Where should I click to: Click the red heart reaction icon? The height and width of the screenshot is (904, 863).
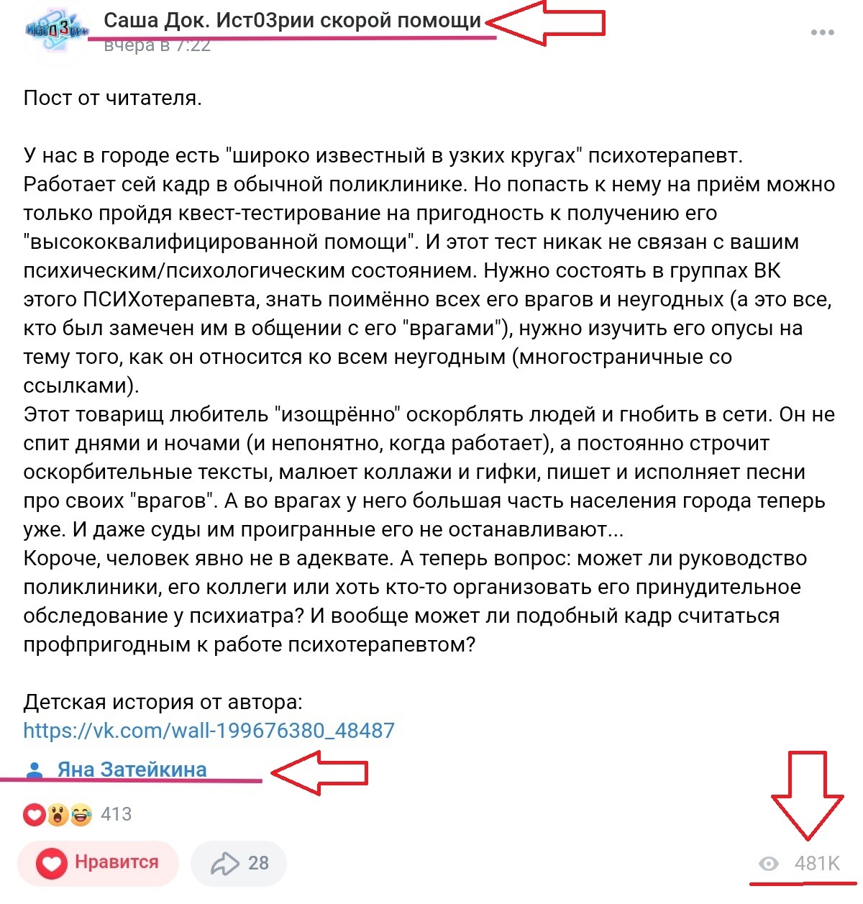tap(34, 815)
